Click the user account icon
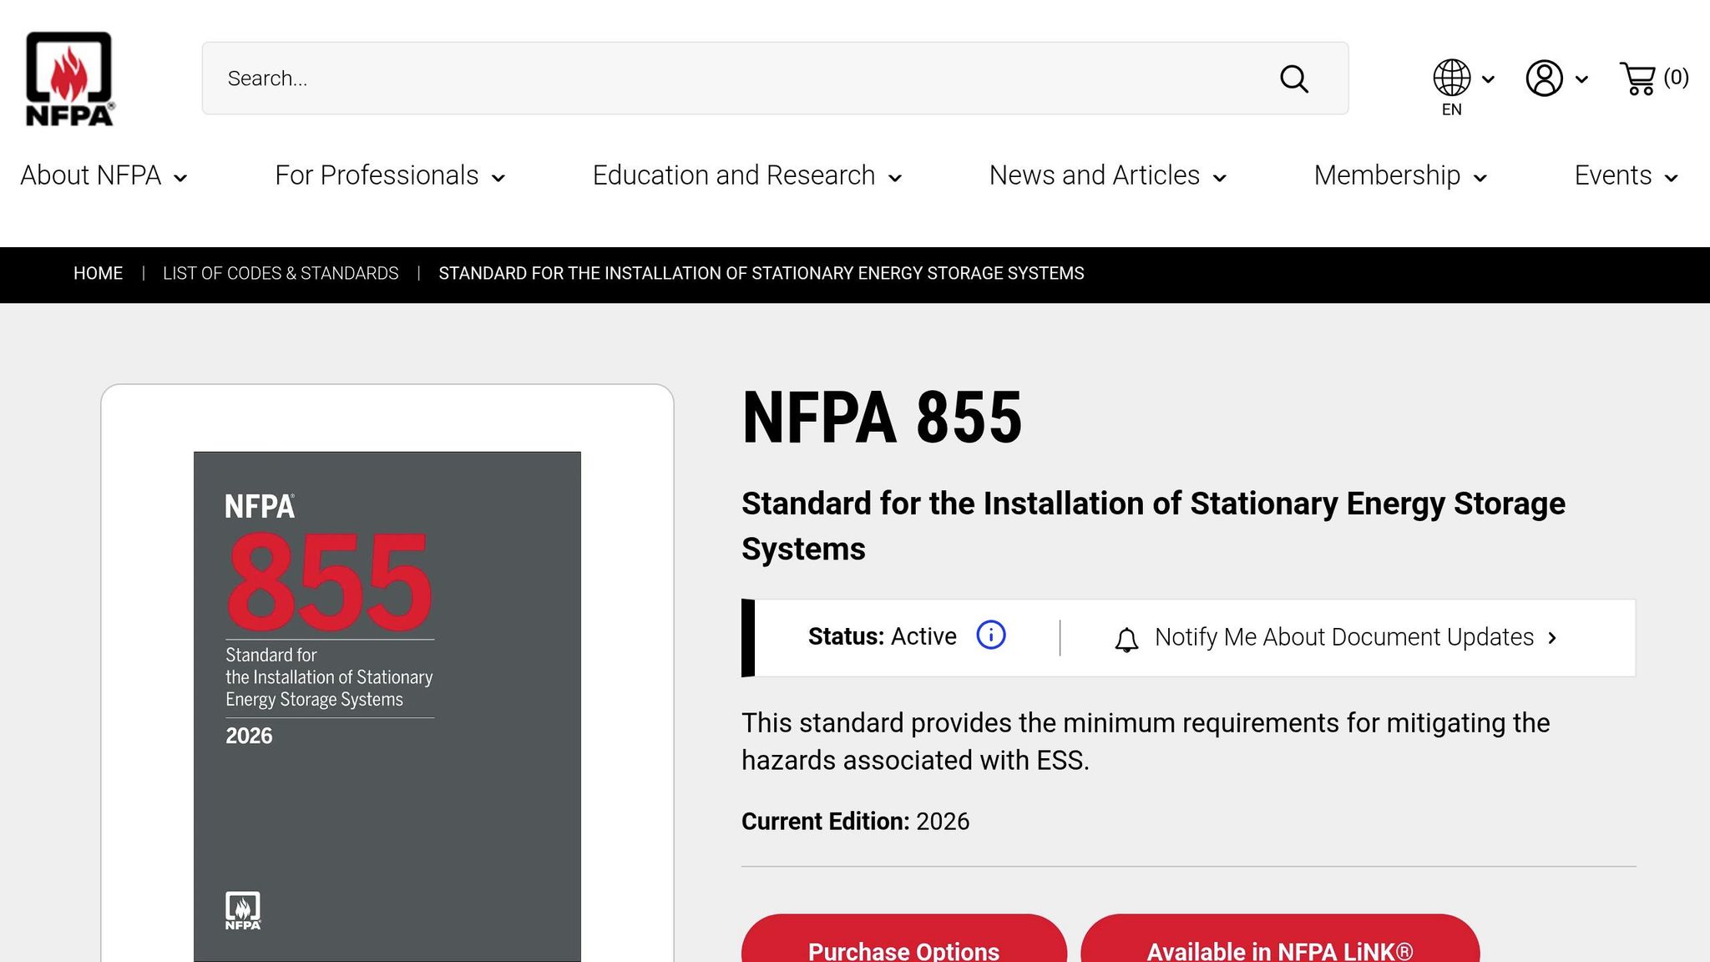The width and height of the screenshot is (1710, 962). point(1545,78)
